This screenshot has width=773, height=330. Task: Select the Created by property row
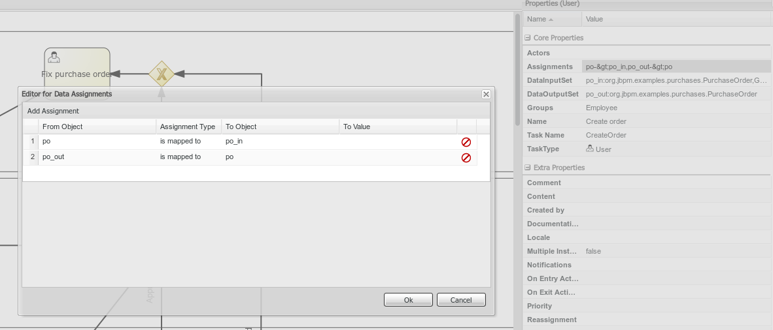647,211
